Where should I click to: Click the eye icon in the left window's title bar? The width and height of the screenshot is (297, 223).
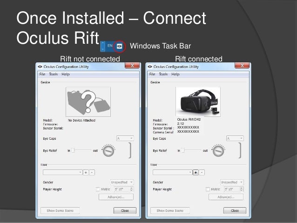40,67
